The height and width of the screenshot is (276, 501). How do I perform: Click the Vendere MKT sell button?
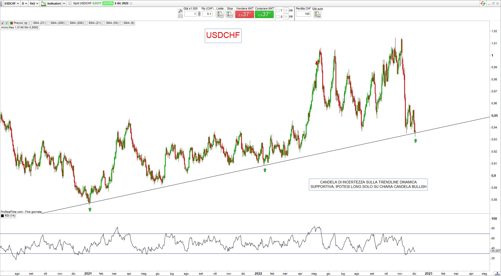point(245,14)
